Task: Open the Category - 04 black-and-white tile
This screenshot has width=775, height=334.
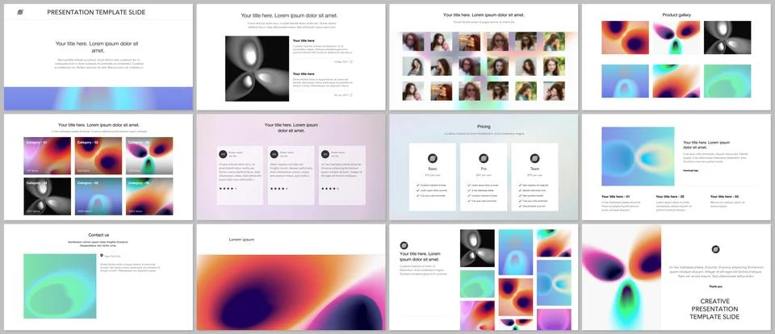Action: tap(48, 197)
